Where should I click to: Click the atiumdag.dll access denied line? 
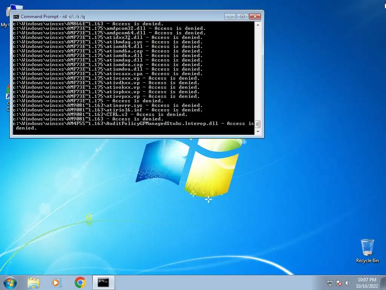point(108,60)
